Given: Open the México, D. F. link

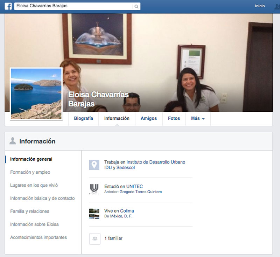Looking at the screenshot, I should (x=121, y=216).
